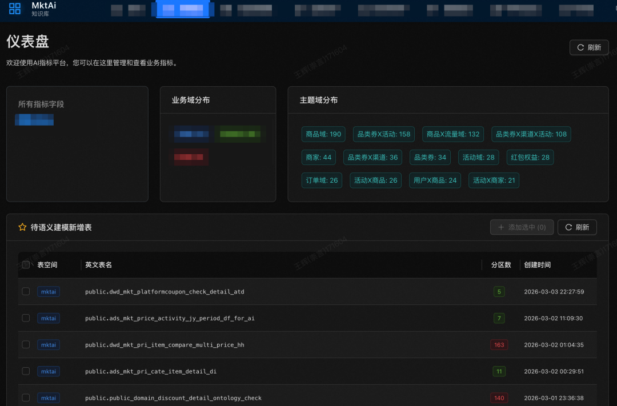Screen dimensions: 617x406
Task: Click the star icon before 待语义建模新增表
Action: (x=22, y=227)
